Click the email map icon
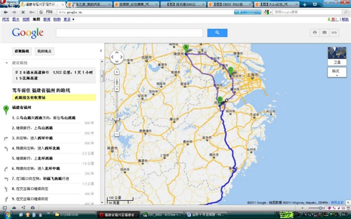Screen dimensions: 351x219 click(x=324, y=33)
